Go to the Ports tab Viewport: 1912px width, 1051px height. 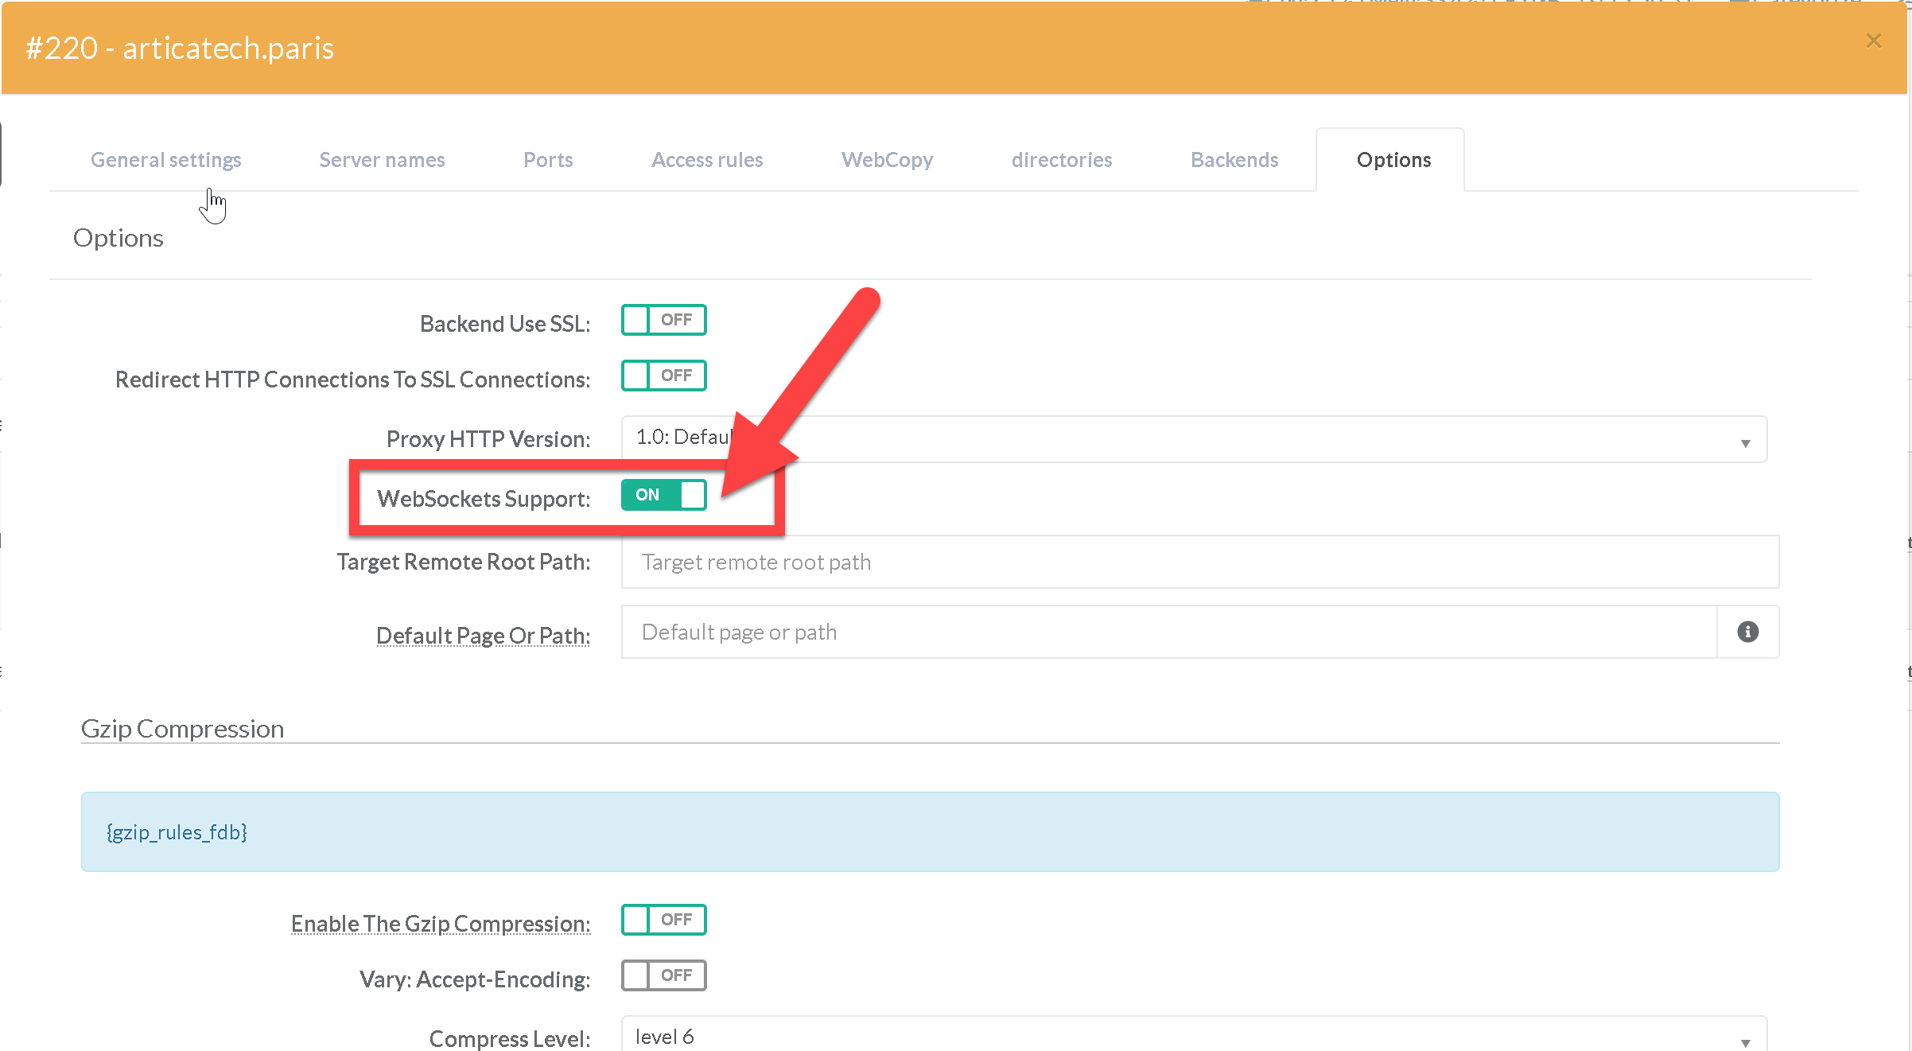(x=548, y=160)
